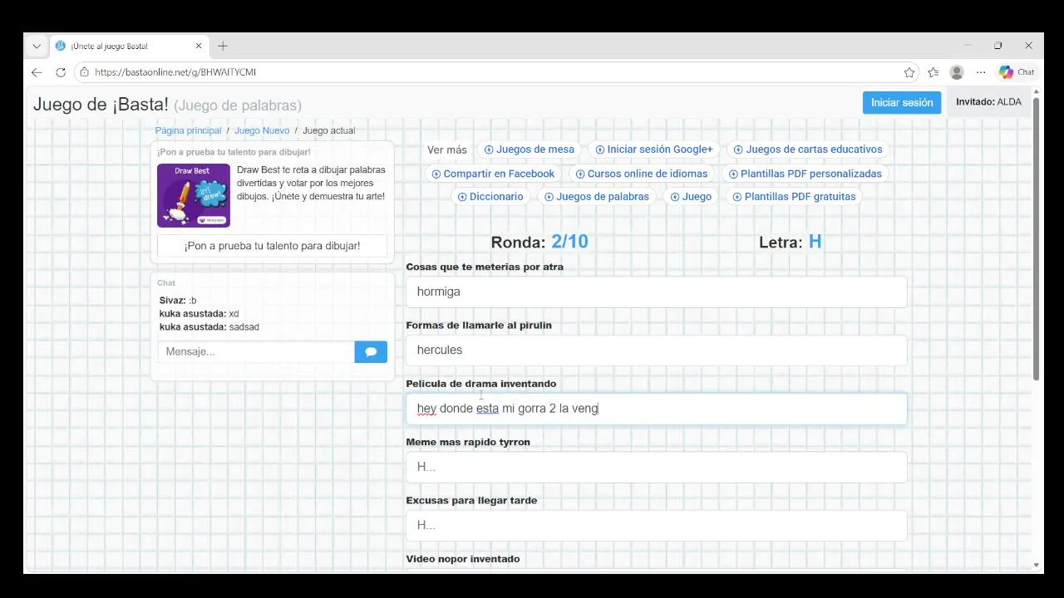Click the browser back arrow
The image size is (1064, 598).
click(x=37, y=72)
